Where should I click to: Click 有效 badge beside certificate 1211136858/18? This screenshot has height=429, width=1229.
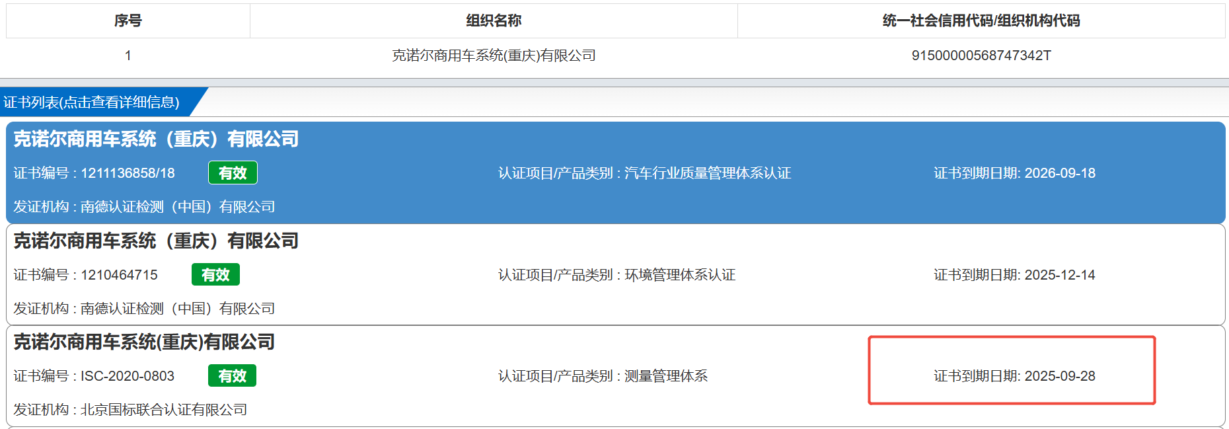233,173
